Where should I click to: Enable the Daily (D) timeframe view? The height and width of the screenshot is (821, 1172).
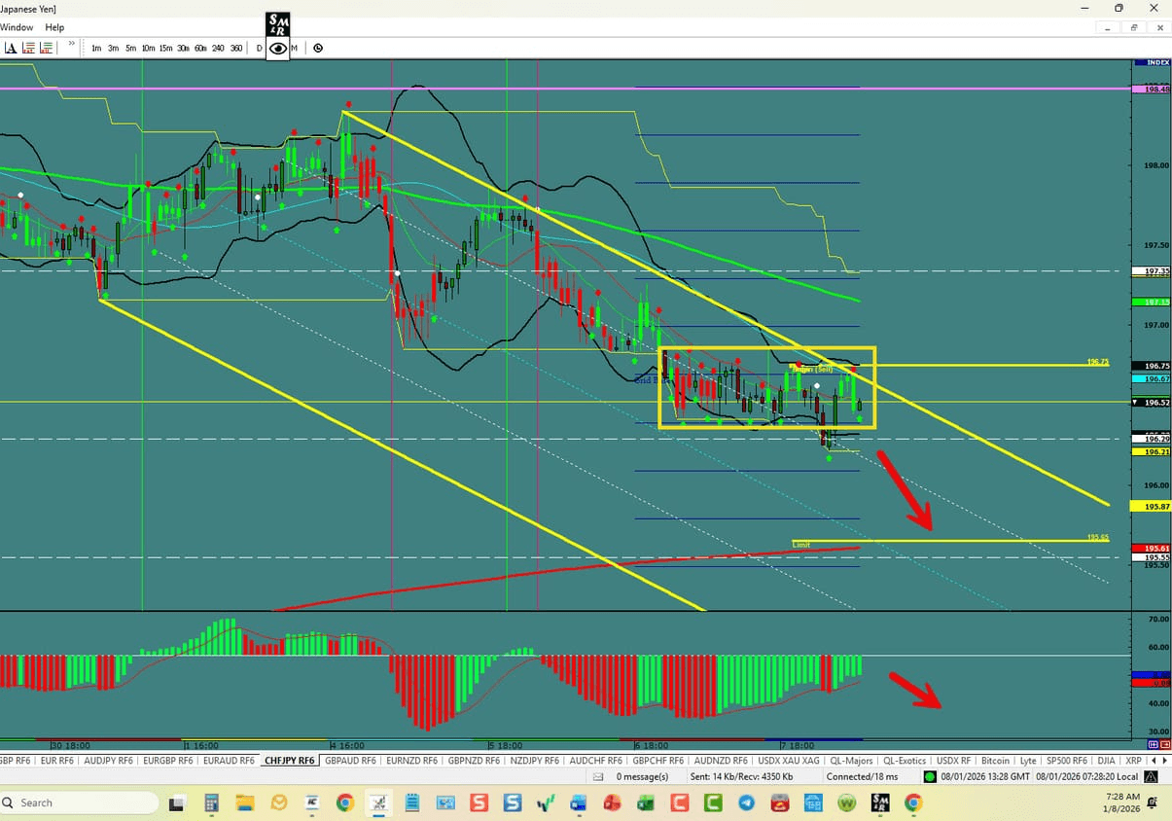point(259,48)
